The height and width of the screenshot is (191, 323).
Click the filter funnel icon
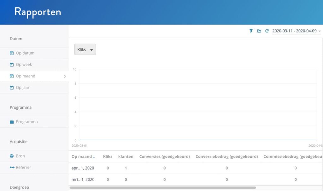click(251, 31)
